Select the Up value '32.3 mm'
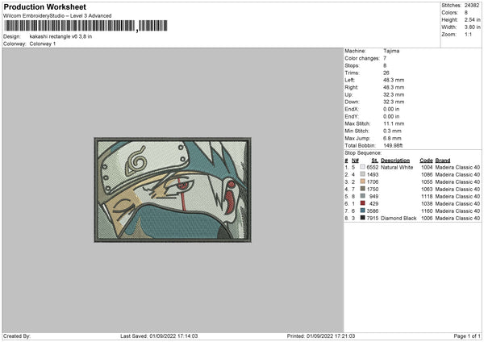This screenshot has width=484, height=342. point(394,94)
